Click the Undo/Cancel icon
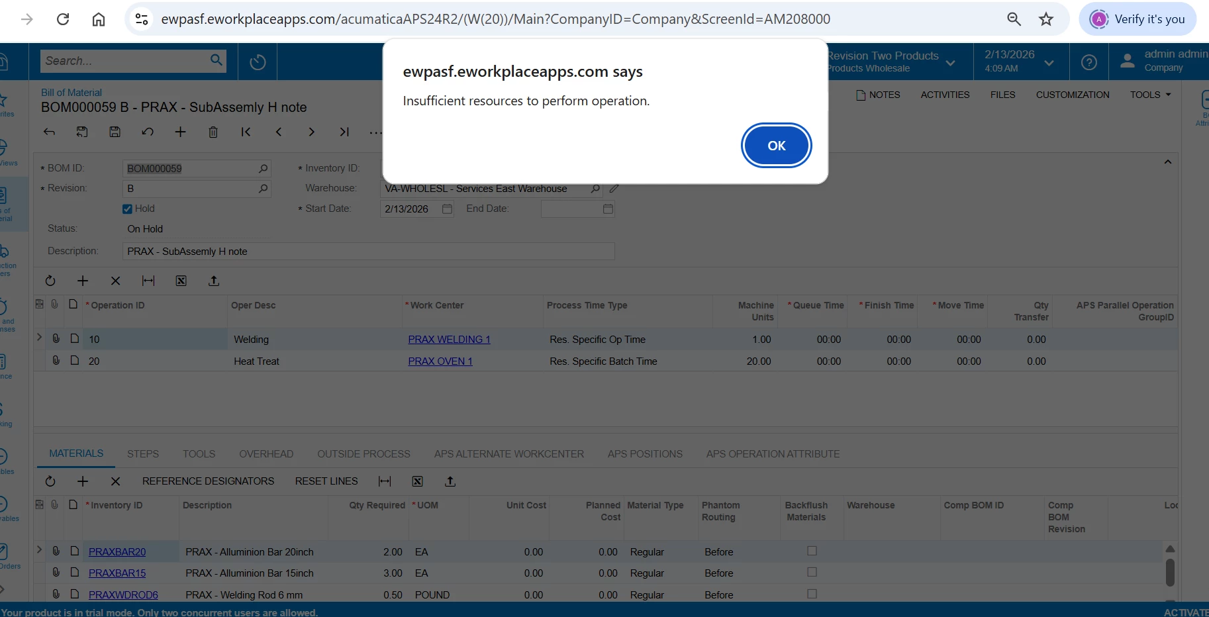The width and height of the screenshot is (1209, 617). [148, 132]
